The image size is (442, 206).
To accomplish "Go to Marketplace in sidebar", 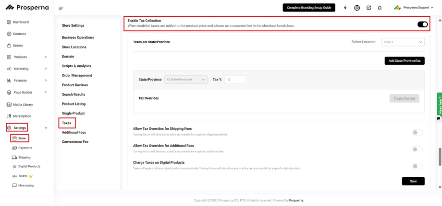I will pos(22,116).
